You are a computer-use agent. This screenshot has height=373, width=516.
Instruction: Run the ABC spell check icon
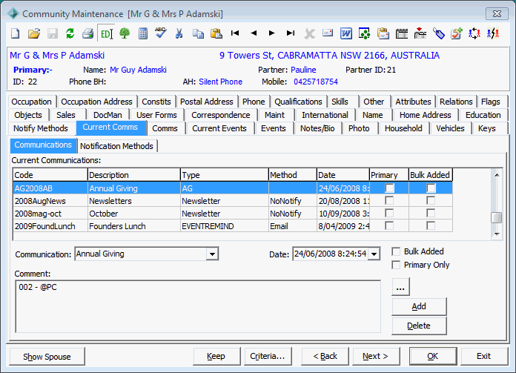coord(161,33)
